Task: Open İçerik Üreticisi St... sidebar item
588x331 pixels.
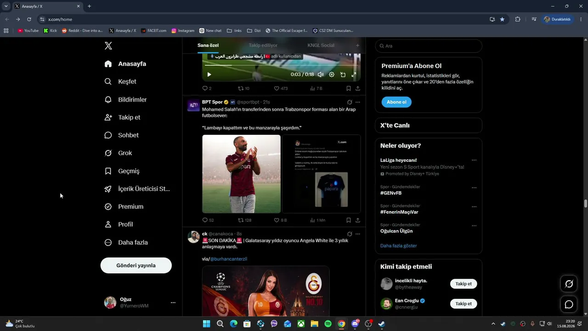Action: (x=138, y=189)
